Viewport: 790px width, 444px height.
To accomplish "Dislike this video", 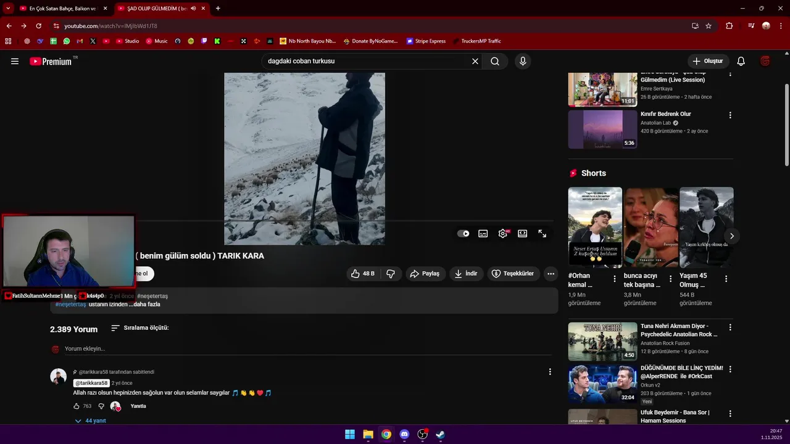I will point(391,274).
